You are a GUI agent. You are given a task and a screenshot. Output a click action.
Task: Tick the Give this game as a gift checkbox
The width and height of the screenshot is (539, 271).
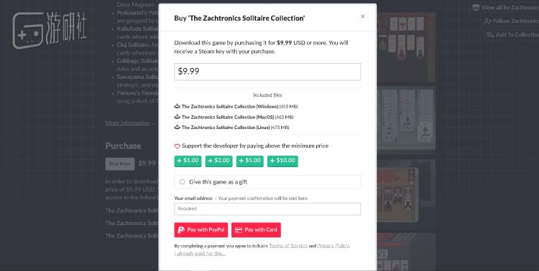click(x=183, y=182)
